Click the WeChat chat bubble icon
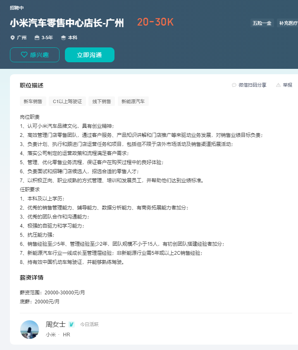 click(234, 85)
